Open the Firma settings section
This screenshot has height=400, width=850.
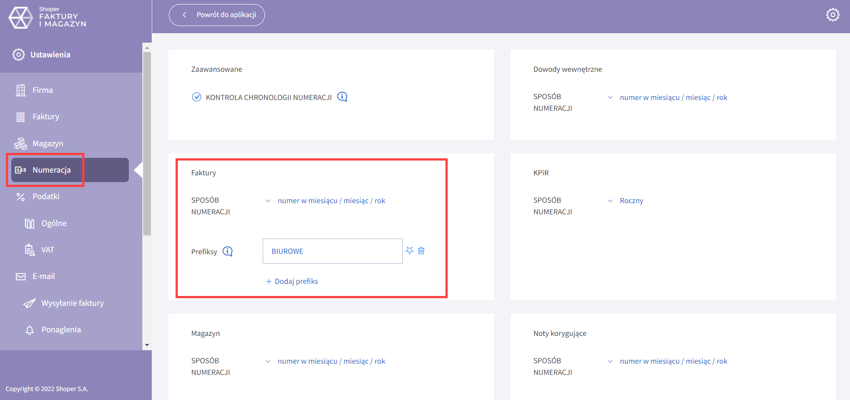tap(43, 90)
